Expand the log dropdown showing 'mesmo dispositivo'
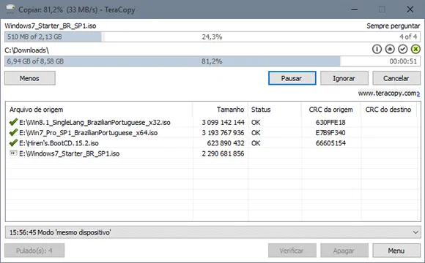Viewport: 425px width, 263px height. (x=415, y=232)
